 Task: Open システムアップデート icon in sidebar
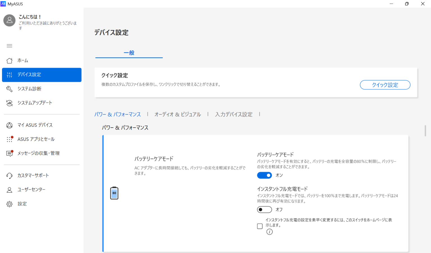(x=10, y=103)
